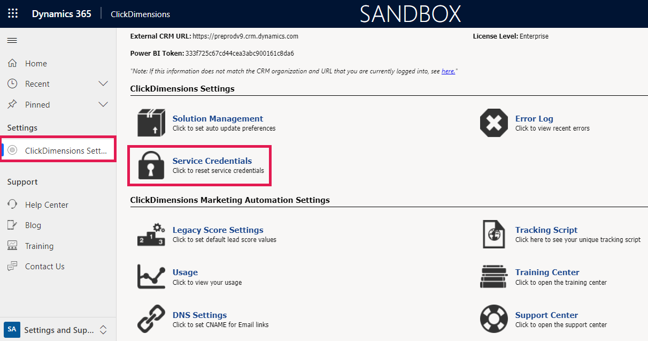The width and height of the screenshot is (648, 341).
Task: Click the Contact Us chat icon
Action: coord(12,266)
